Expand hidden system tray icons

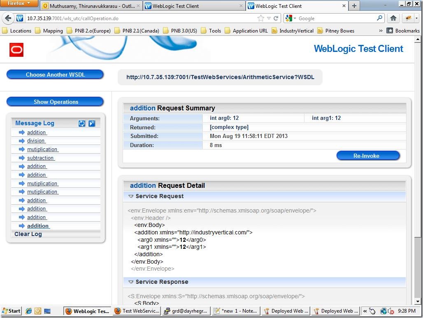point(365,311)
